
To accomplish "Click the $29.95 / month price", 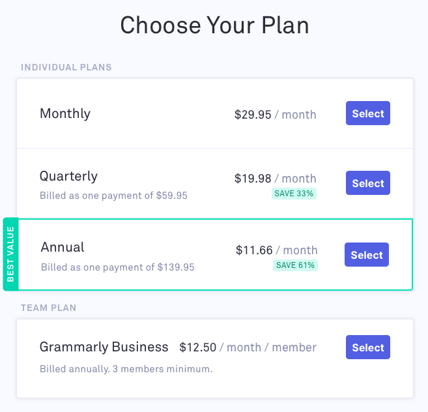I will [275, 115].
